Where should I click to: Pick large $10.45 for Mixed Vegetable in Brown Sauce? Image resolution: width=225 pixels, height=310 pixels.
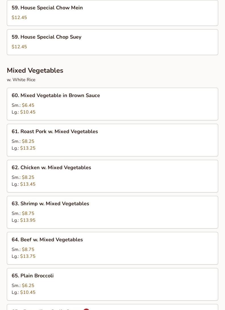(28, 112)
